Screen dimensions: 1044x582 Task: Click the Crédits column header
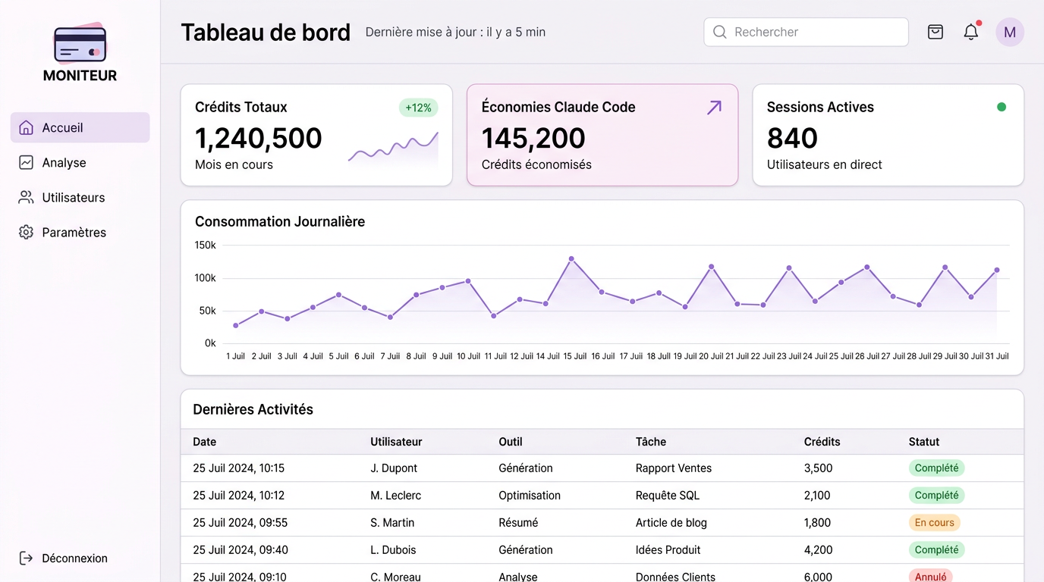(822, 442)
